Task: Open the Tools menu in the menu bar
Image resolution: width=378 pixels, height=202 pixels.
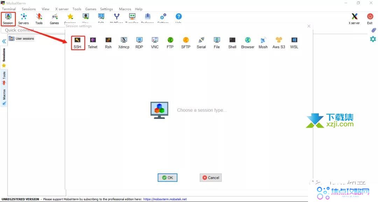Action: (77, 9)
